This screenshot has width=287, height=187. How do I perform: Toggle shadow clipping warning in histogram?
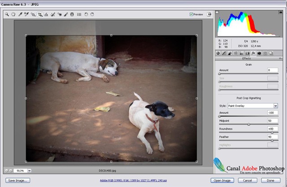pyautogui.click(x=217, y=12)
